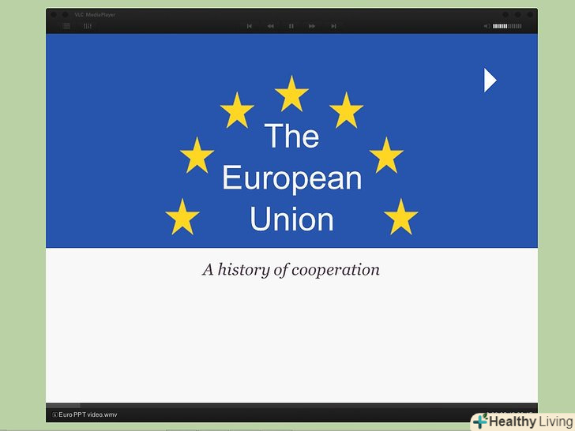Viewport: 575px width, 431px height.
Task: Click the white play arrow on the slide
Action: point(490,80)
